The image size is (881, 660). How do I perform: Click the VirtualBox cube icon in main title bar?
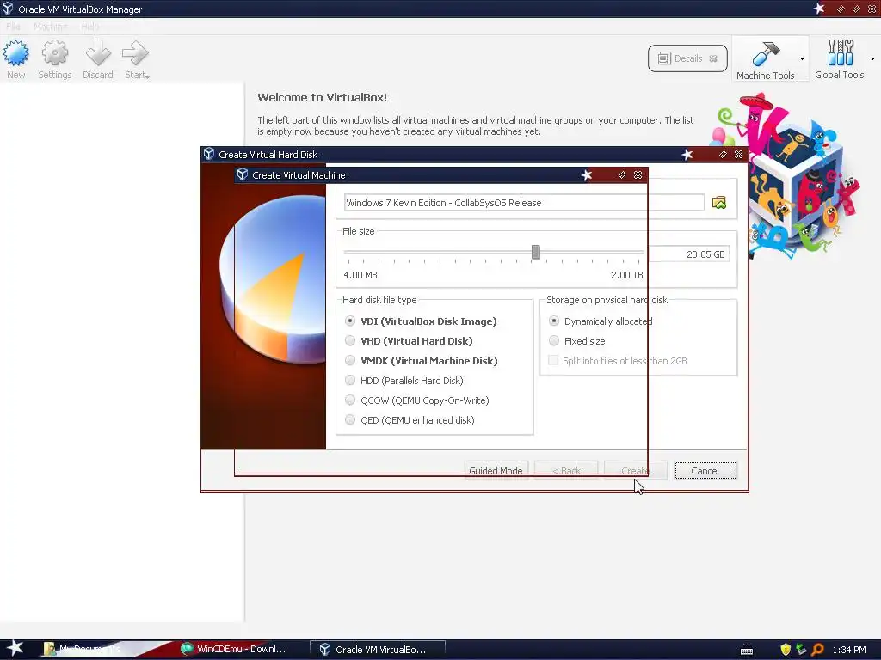click(x=8, y=9)
